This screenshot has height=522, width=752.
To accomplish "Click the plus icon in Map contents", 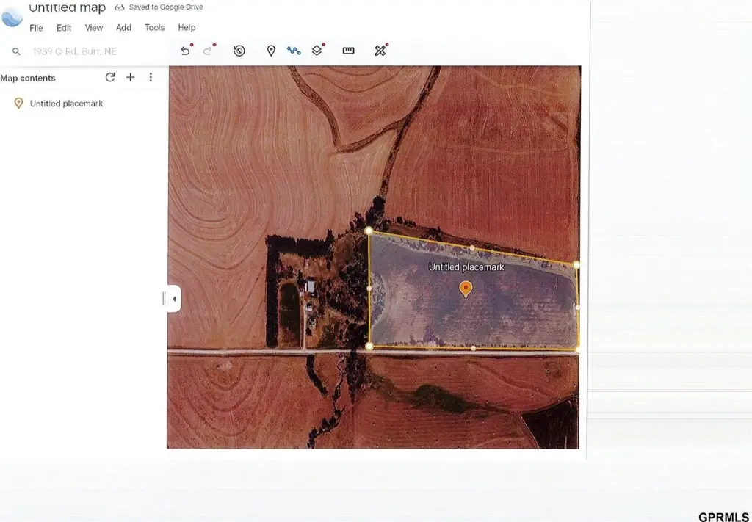I will 131,78.
